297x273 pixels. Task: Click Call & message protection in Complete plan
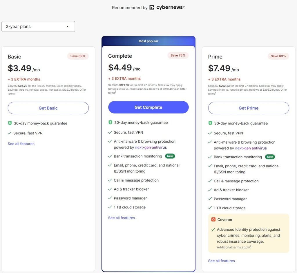[x=136, y=180]
